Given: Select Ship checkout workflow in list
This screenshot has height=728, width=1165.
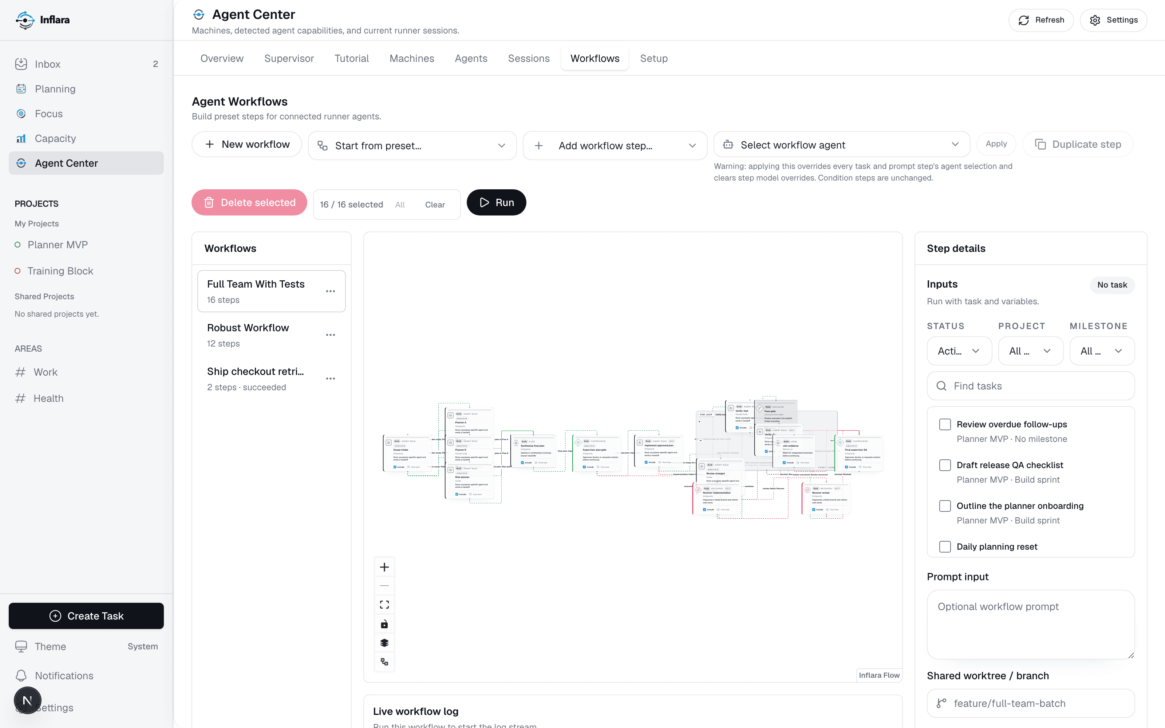Looking at the screenshot, I should point(272,379).
